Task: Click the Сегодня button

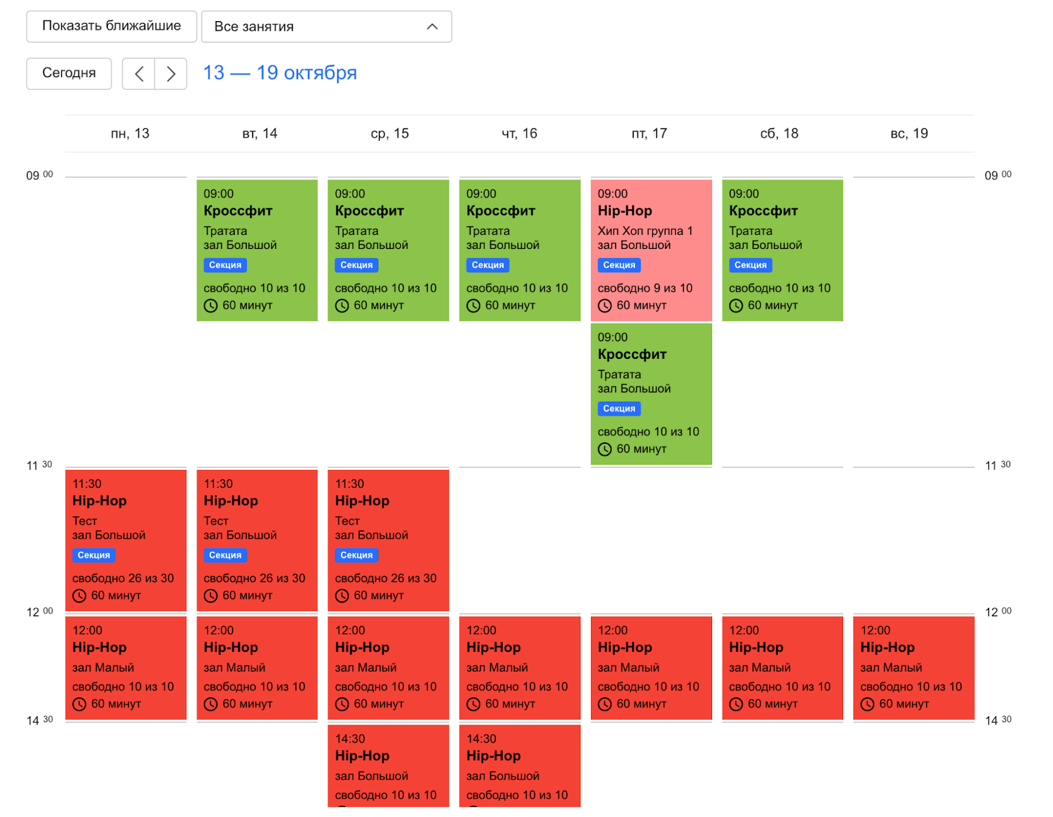Action: coord(69,73)
